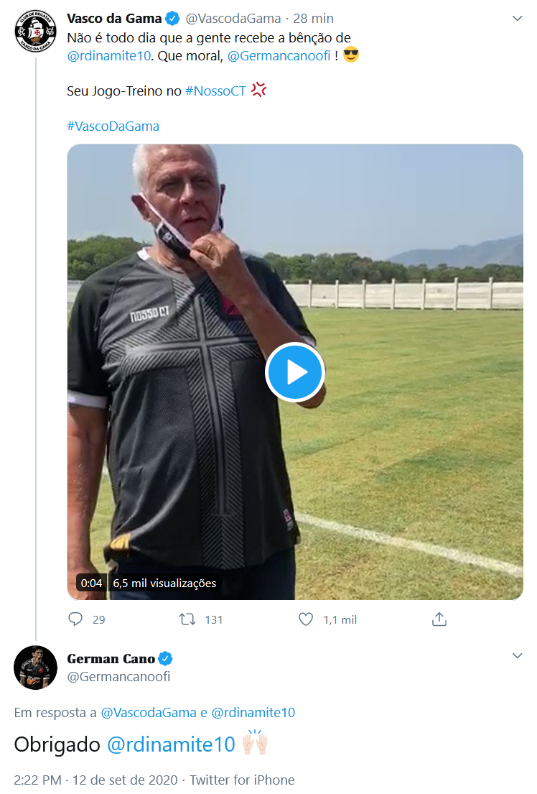The height and width of the screenshot is (794, 537).
Task: Open the share tweet icon
Action: [x=439, y=619]
